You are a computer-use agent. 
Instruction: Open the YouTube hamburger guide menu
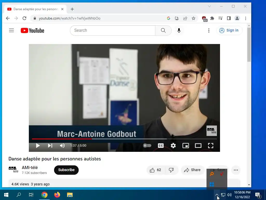(11, 30)
